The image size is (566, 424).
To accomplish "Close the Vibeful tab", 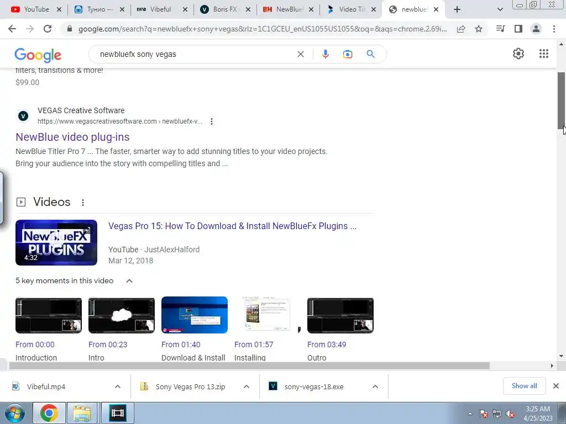I will (x=185, y=10).
